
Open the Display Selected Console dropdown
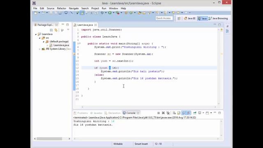click(x=203, y=113)
